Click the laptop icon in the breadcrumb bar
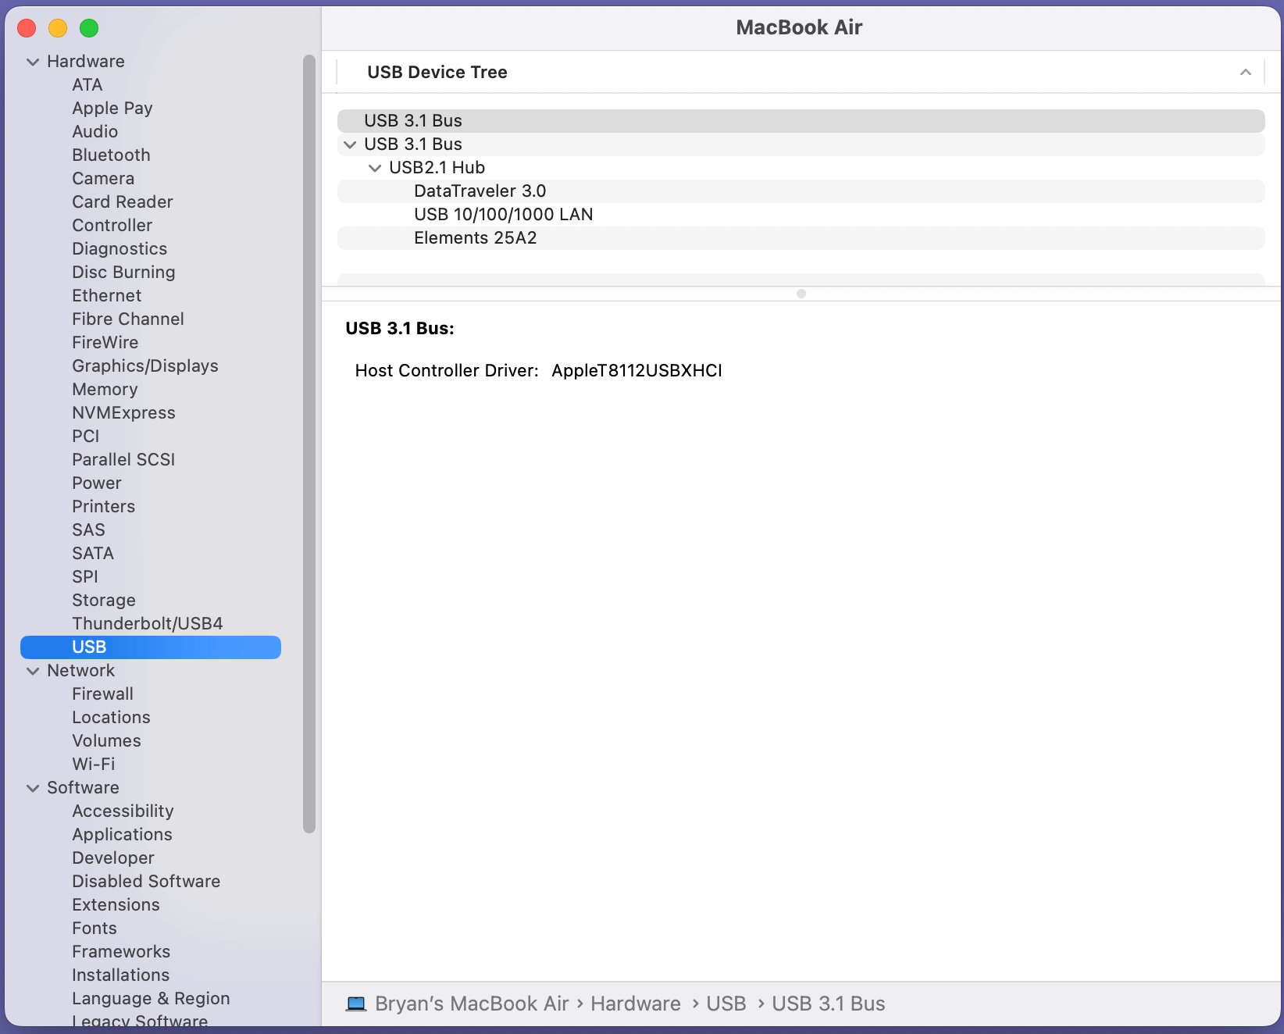1284x1034 pixels. tap(357, 1004)
